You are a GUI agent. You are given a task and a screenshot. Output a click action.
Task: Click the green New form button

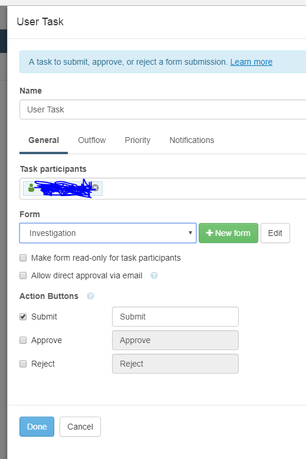(x=228, y=233)
